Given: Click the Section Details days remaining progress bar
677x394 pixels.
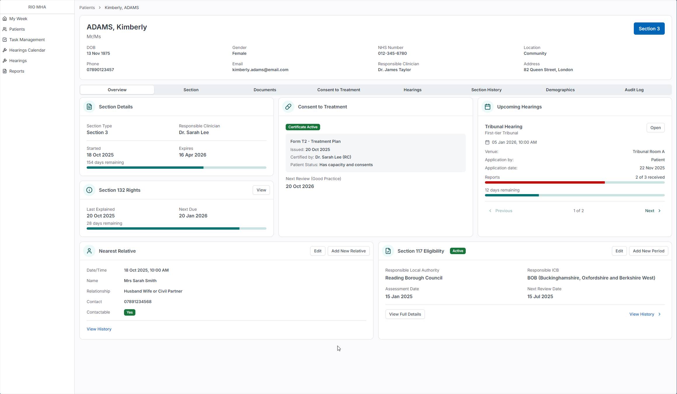Looking at the screenshot, I should click(176, 168).
